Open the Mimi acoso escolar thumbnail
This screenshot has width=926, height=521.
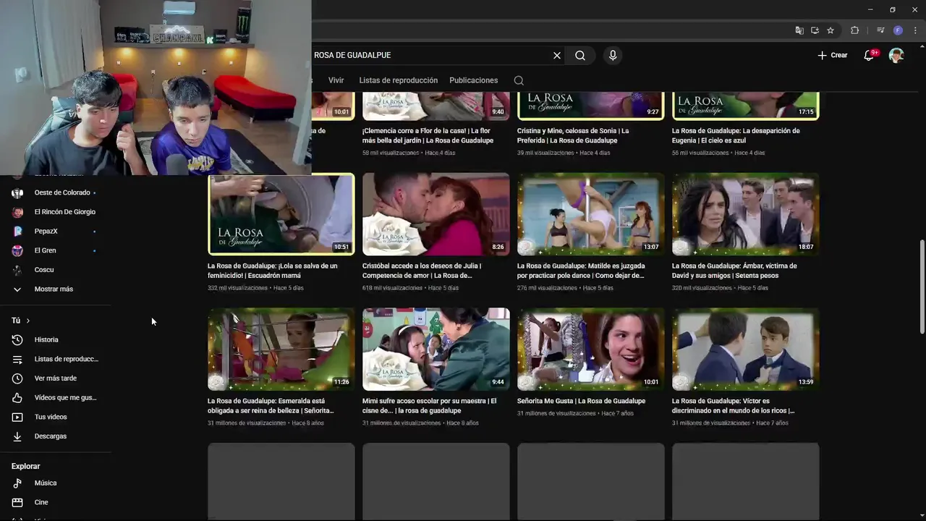pos(436,350)
